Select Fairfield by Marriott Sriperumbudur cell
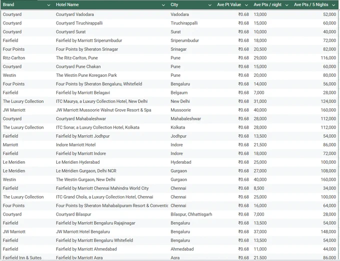Viewport: 340px width, 261px height. click(x=89, y=40)
